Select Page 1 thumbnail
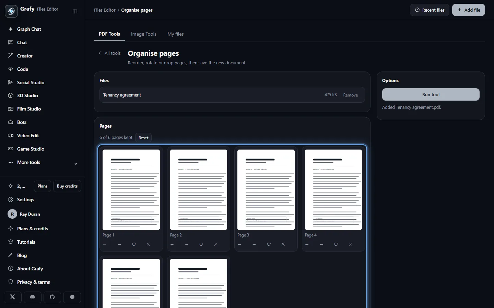Viewport: 494px width, 308px height. (x=131, y=190)
